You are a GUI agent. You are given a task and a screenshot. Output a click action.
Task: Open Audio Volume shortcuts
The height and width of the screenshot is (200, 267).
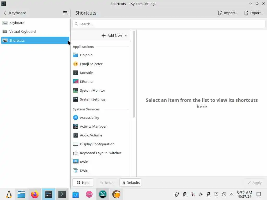[101, 135]
